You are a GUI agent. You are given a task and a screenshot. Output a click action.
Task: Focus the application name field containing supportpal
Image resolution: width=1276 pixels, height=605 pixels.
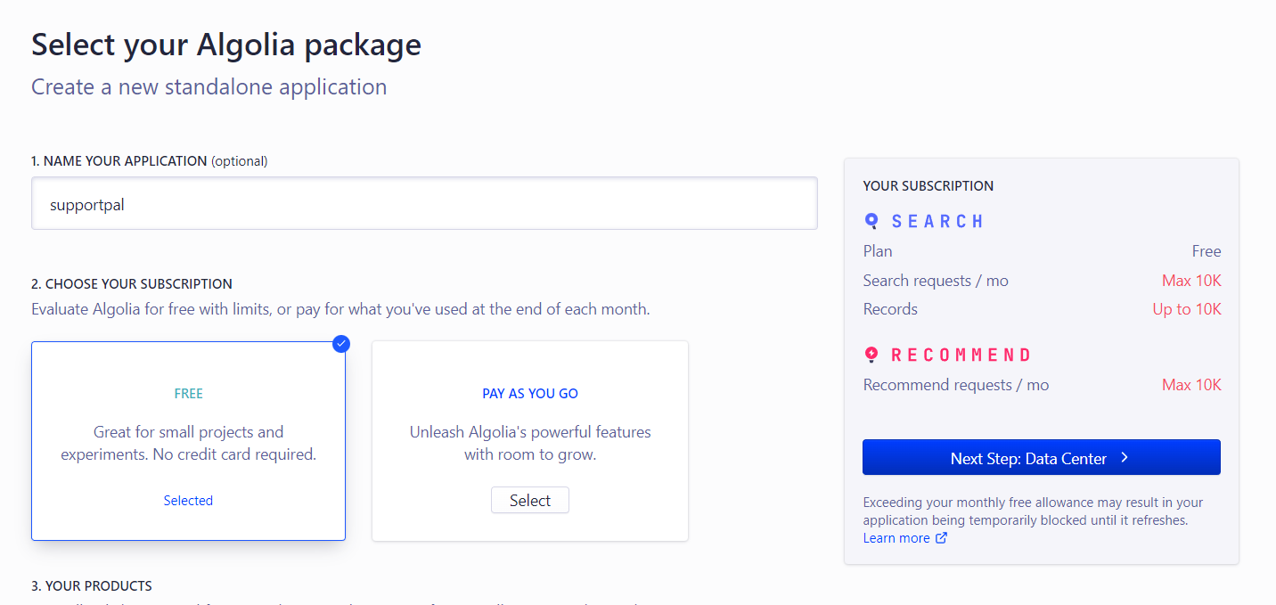coord(424,204)
